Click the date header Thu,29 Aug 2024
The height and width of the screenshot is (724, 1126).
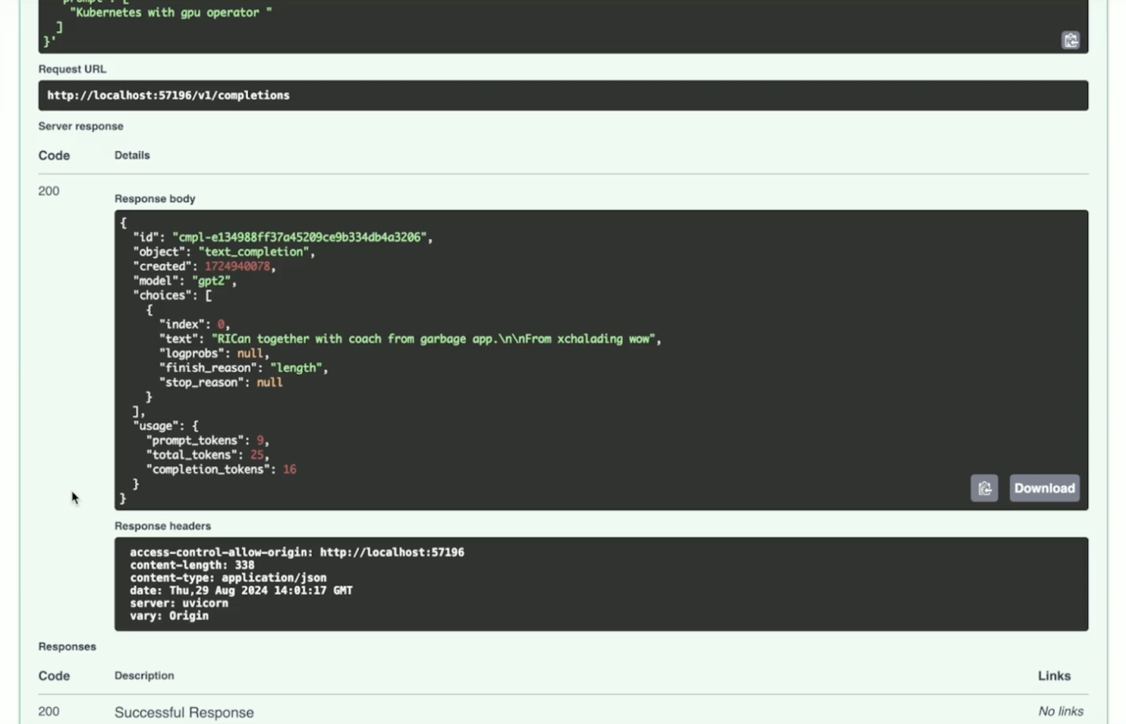pyautogui.click(x=241, y=590)
